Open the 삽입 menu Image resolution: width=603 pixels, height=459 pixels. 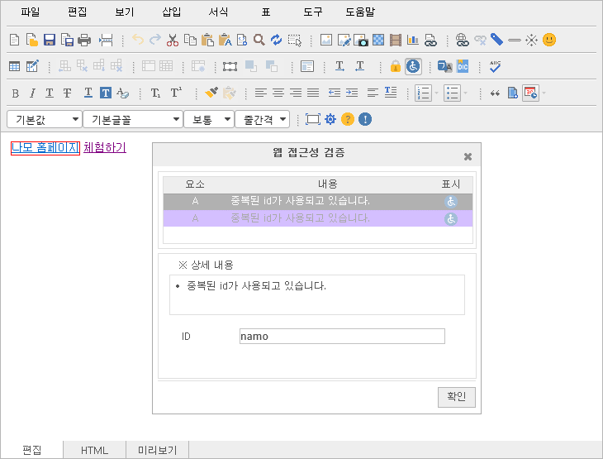click(x=172, y=12)
